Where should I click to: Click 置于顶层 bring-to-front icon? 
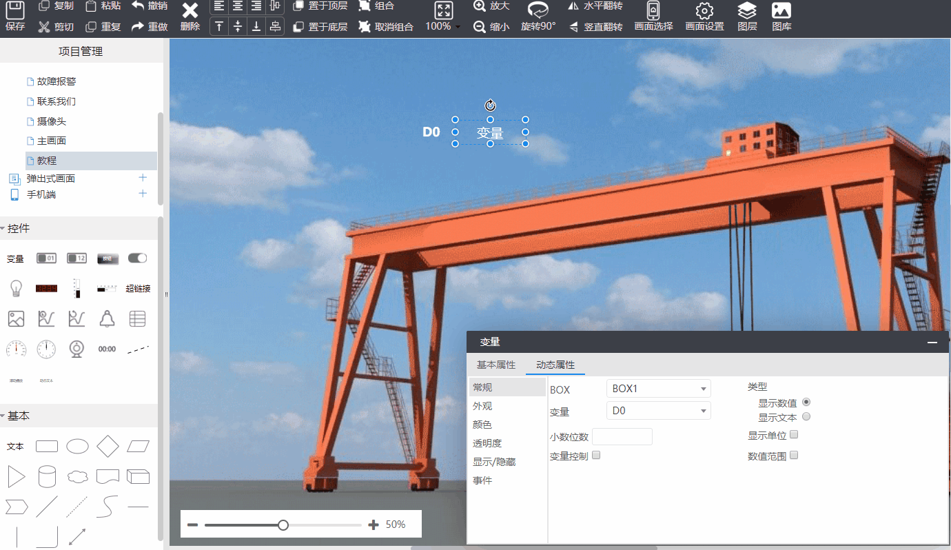point(298,6)
